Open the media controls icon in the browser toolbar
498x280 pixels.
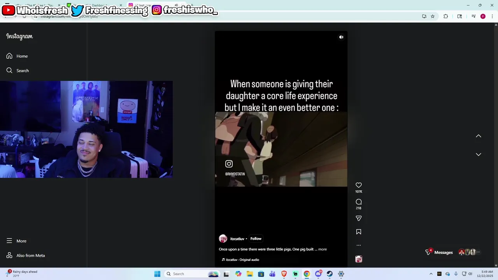[473, 16]
